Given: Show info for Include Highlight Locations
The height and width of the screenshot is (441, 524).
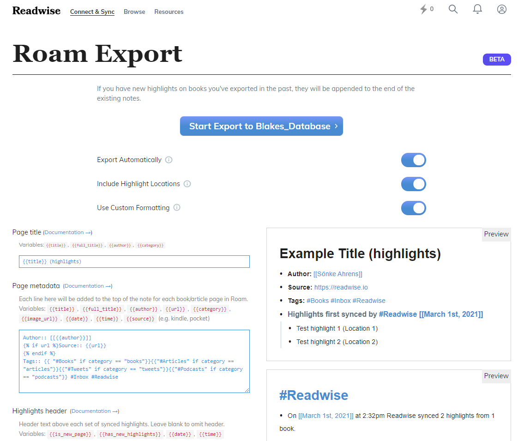Looking at the screenshot, I should (187, 184).
